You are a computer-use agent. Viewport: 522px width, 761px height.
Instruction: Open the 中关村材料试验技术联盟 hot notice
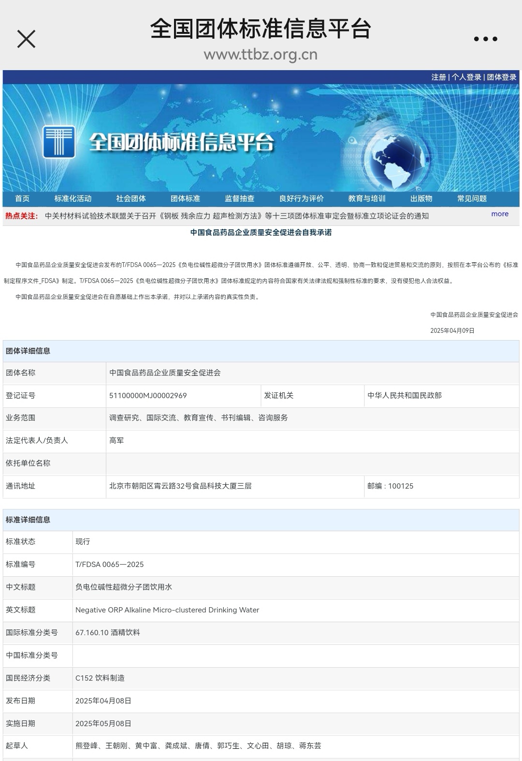coord(236,216)
